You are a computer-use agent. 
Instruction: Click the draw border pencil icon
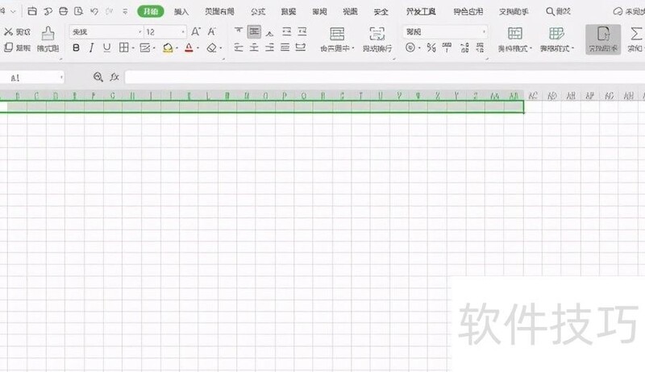click(x=144, y=48)
